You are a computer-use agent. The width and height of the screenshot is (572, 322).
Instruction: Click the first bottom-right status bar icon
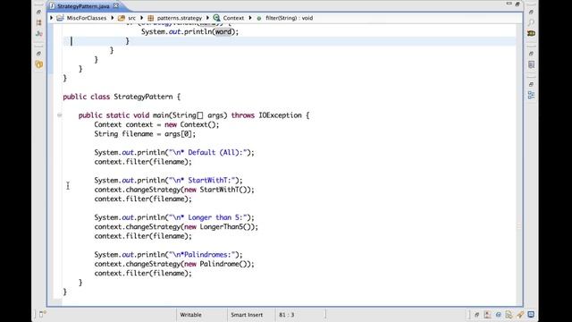click(x=476, y=315)
